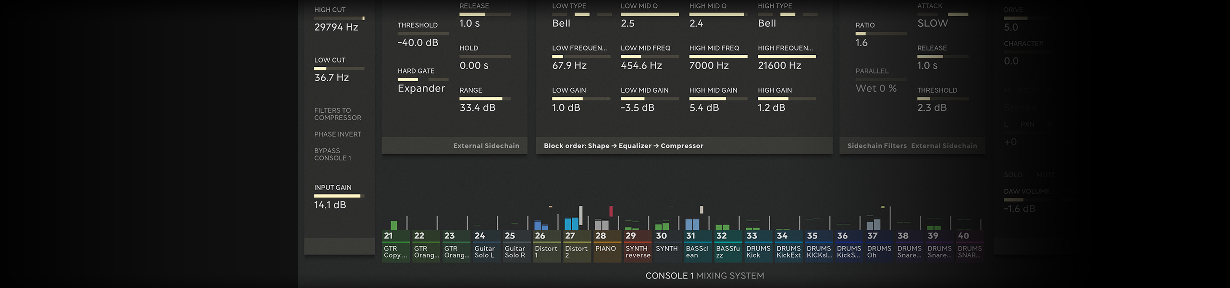Select channel 29 SYNTH reverse strip

[637, 246]
